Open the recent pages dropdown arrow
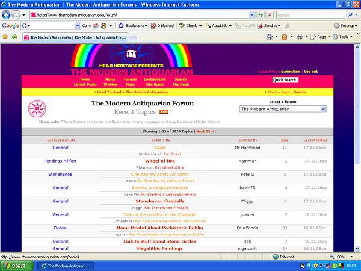Screen dimensions: 361x271 23,16
